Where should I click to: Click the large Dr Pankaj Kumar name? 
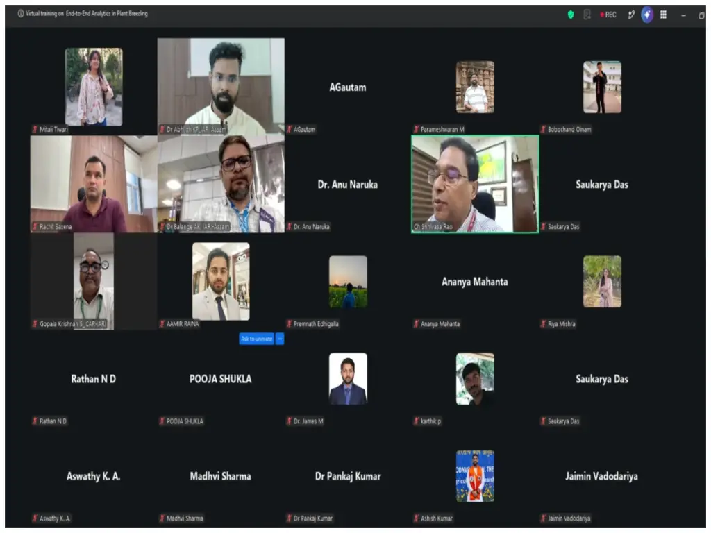click(348, 476)
